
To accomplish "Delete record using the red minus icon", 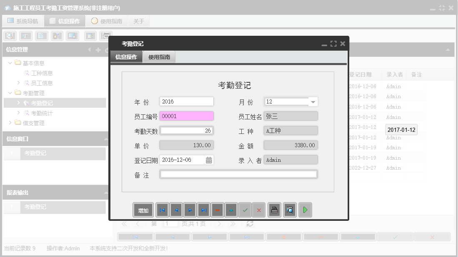I will coord(218,210).
